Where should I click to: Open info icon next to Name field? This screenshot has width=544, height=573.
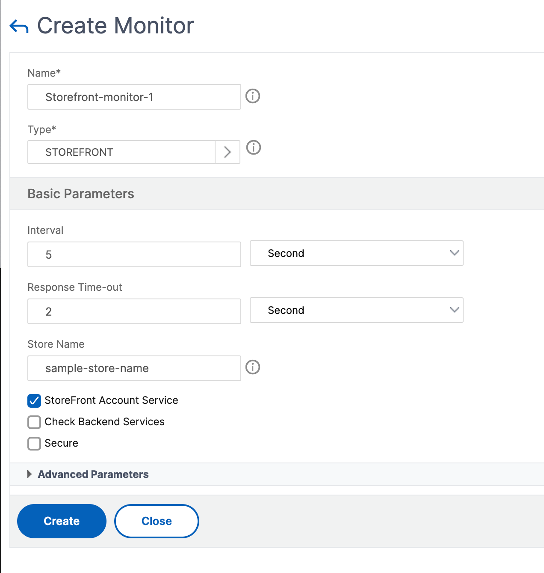coord(253,96)
